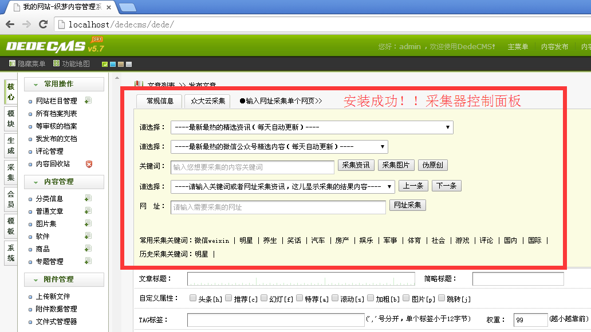Open 所有档案列表 in the sidebar
Viewport: 591px width, 332px height.
point(56,114)
